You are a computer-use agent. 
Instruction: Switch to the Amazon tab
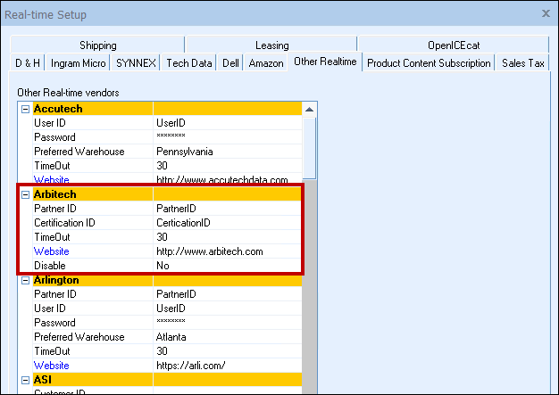266,63
